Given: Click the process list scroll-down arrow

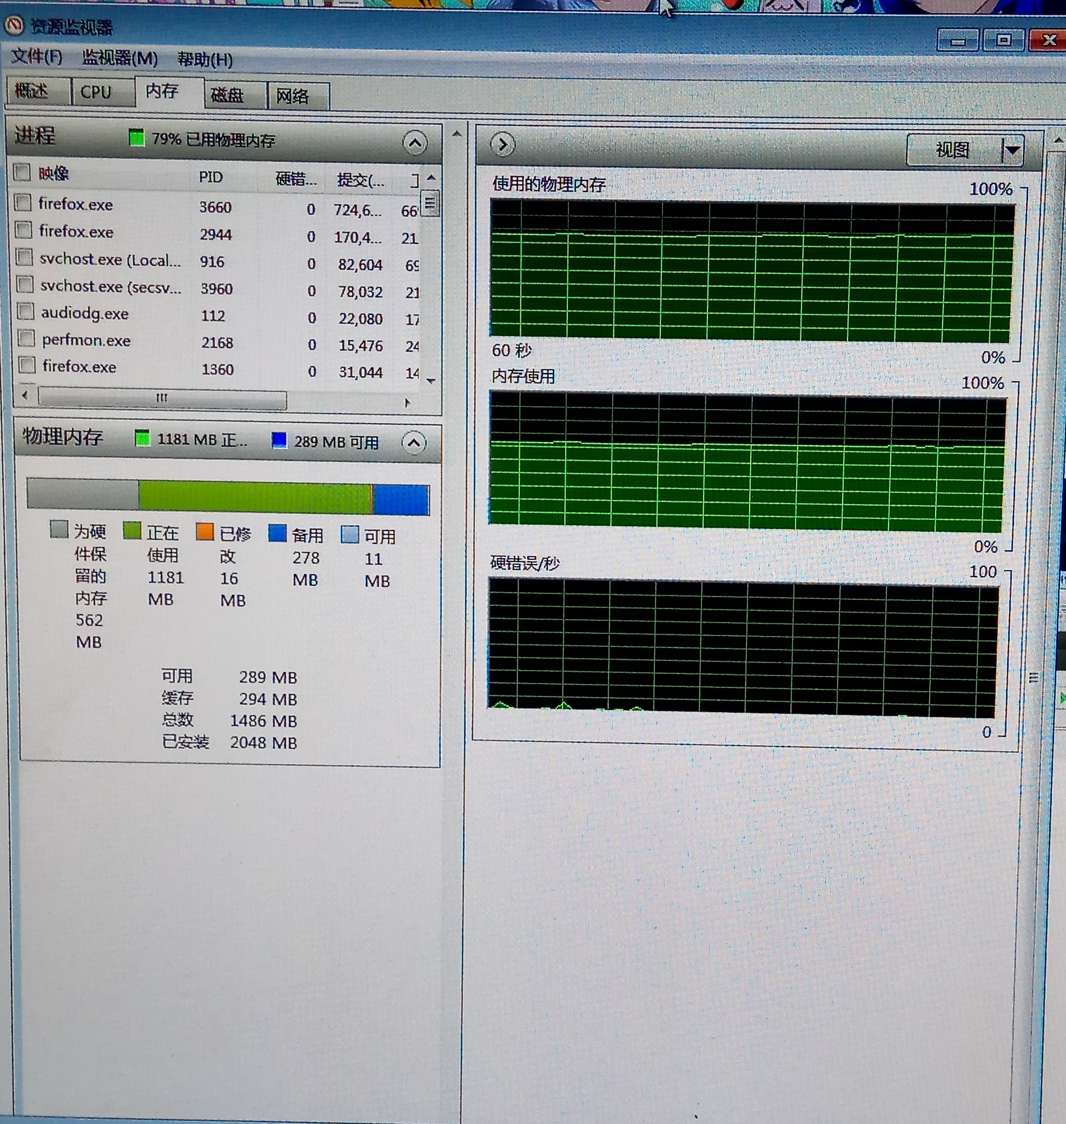Looking at the screenshot, I should coord(431,381).
